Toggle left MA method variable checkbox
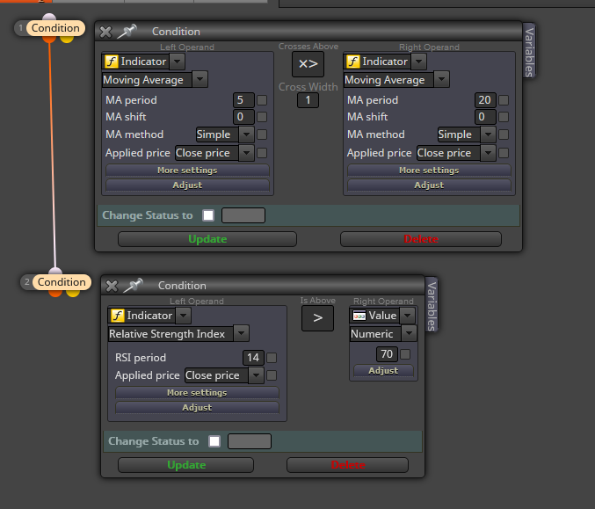Screen dimensions: 595x509 [262, 135]
